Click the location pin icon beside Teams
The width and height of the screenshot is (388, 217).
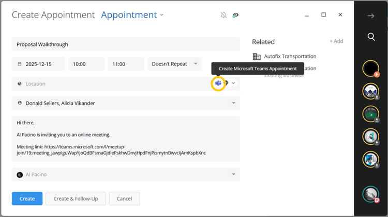click(x=226, y=83)
